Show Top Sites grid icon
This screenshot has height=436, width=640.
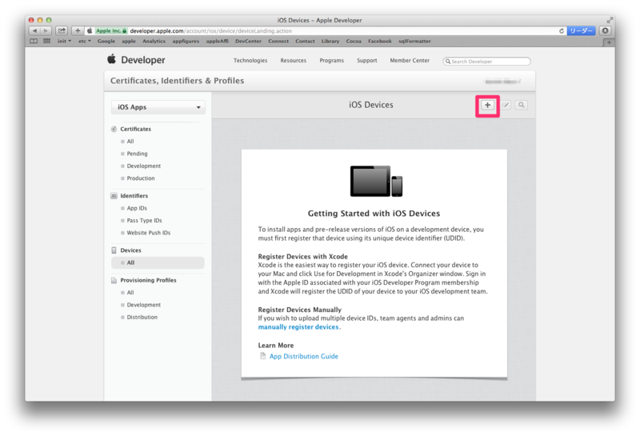coord(46,42)
